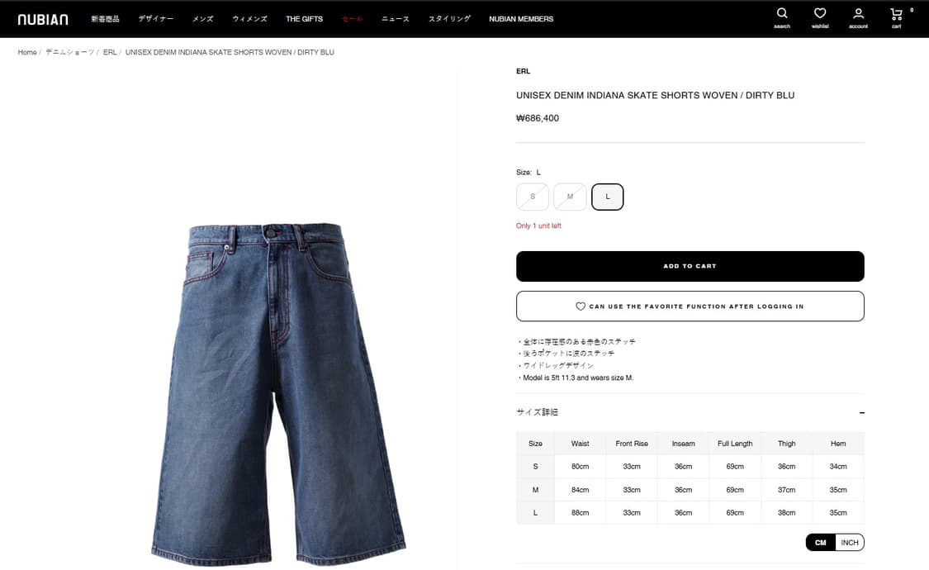The image size is (929, 570).
Task: Open THE GIFTS menu item
Action: coord(304,19)
